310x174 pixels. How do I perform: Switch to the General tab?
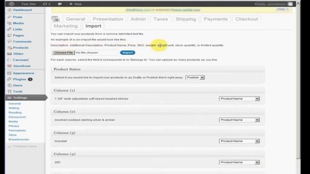tap(76, 19)
